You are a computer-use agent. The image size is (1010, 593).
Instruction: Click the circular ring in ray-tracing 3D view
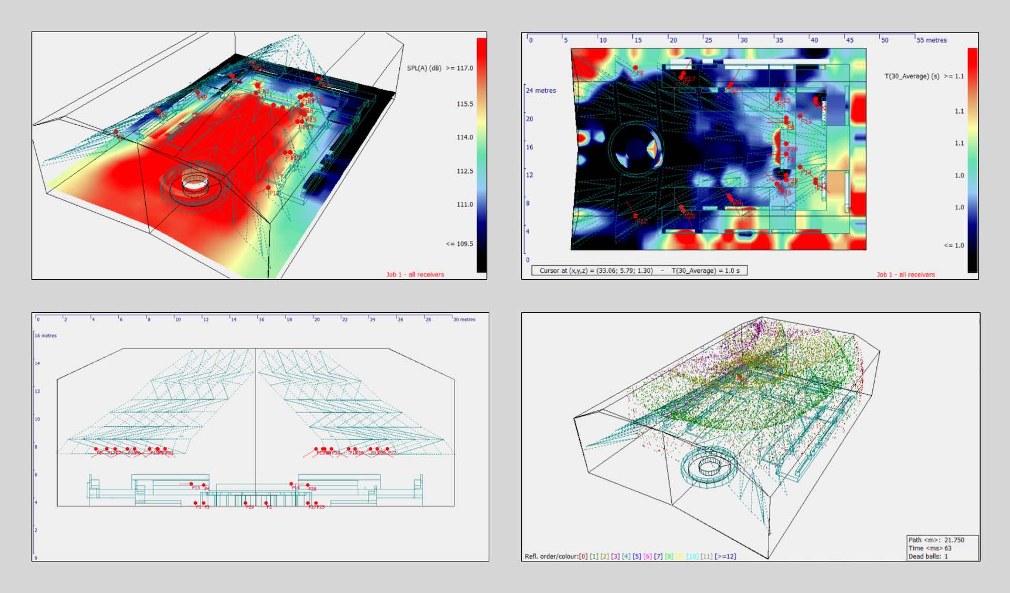pyautogui.click(x=709, y=466)
